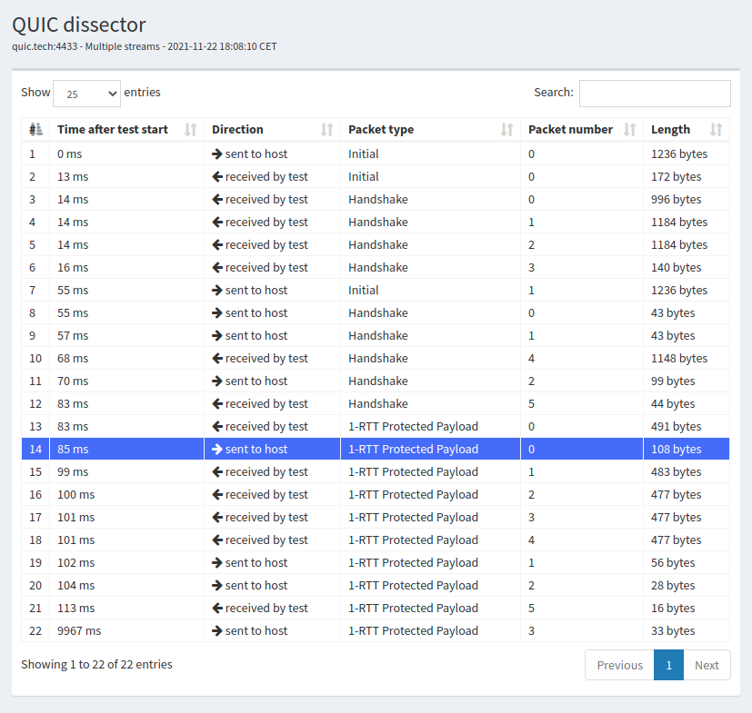This screenshot has width=752, height=713.
Task: Sort icon on Packet type column
Action: pos(506,129)
